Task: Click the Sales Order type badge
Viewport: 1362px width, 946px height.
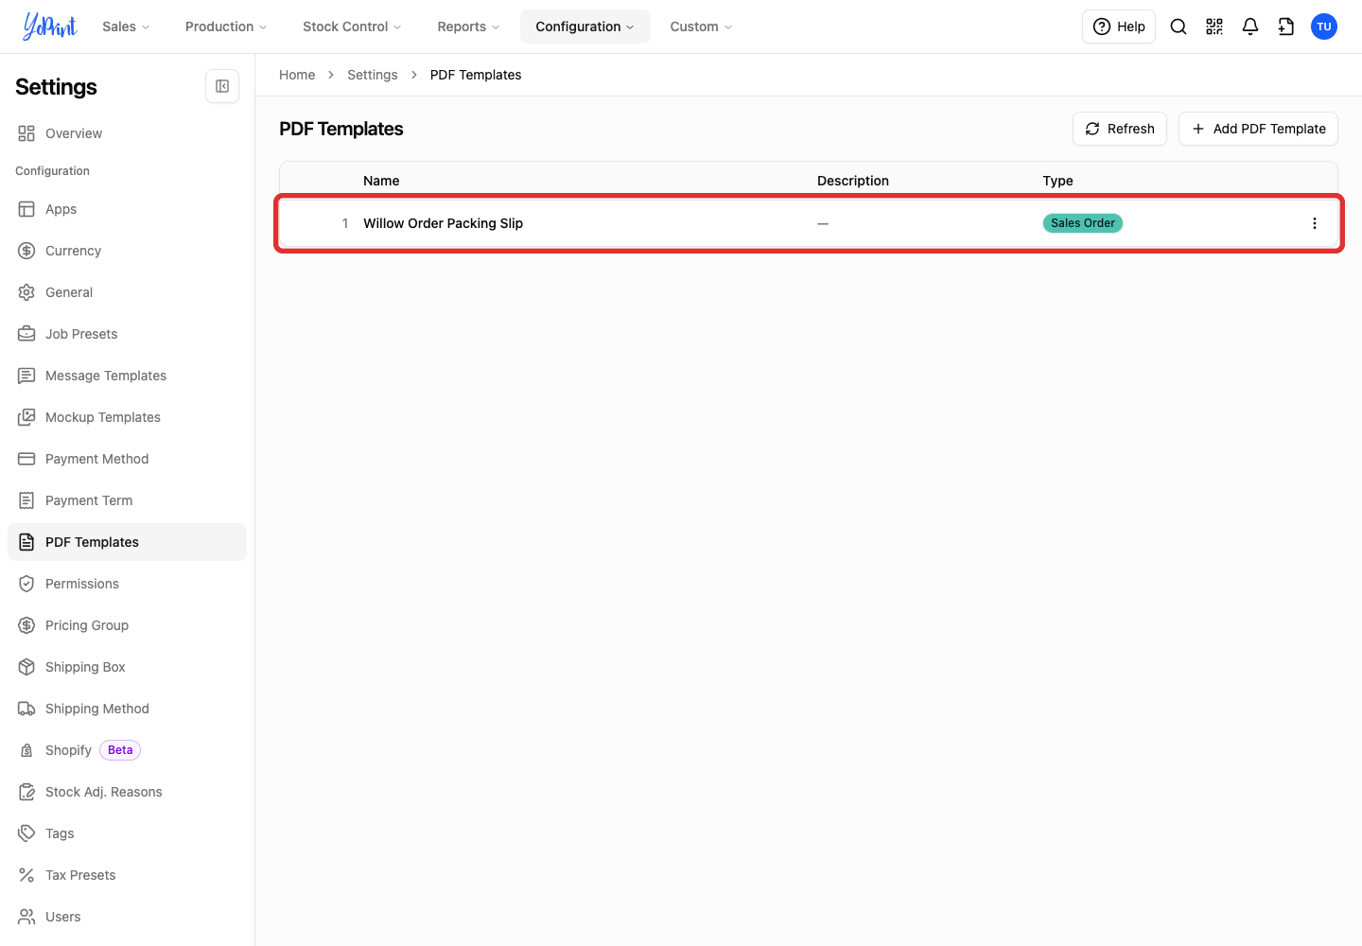Action: click(x=1083, y=223)
